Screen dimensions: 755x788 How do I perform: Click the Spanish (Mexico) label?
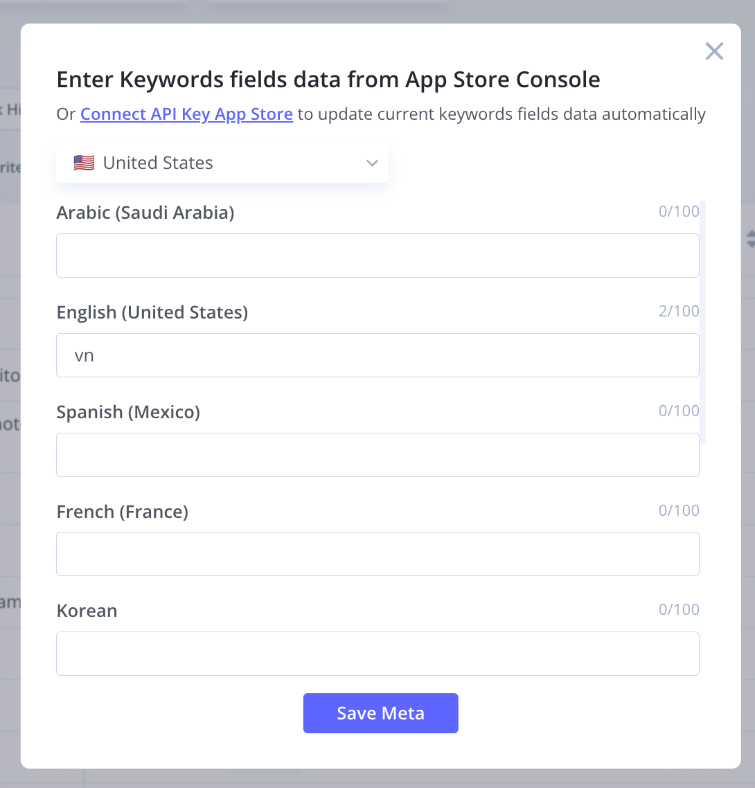tap(128, 412)
